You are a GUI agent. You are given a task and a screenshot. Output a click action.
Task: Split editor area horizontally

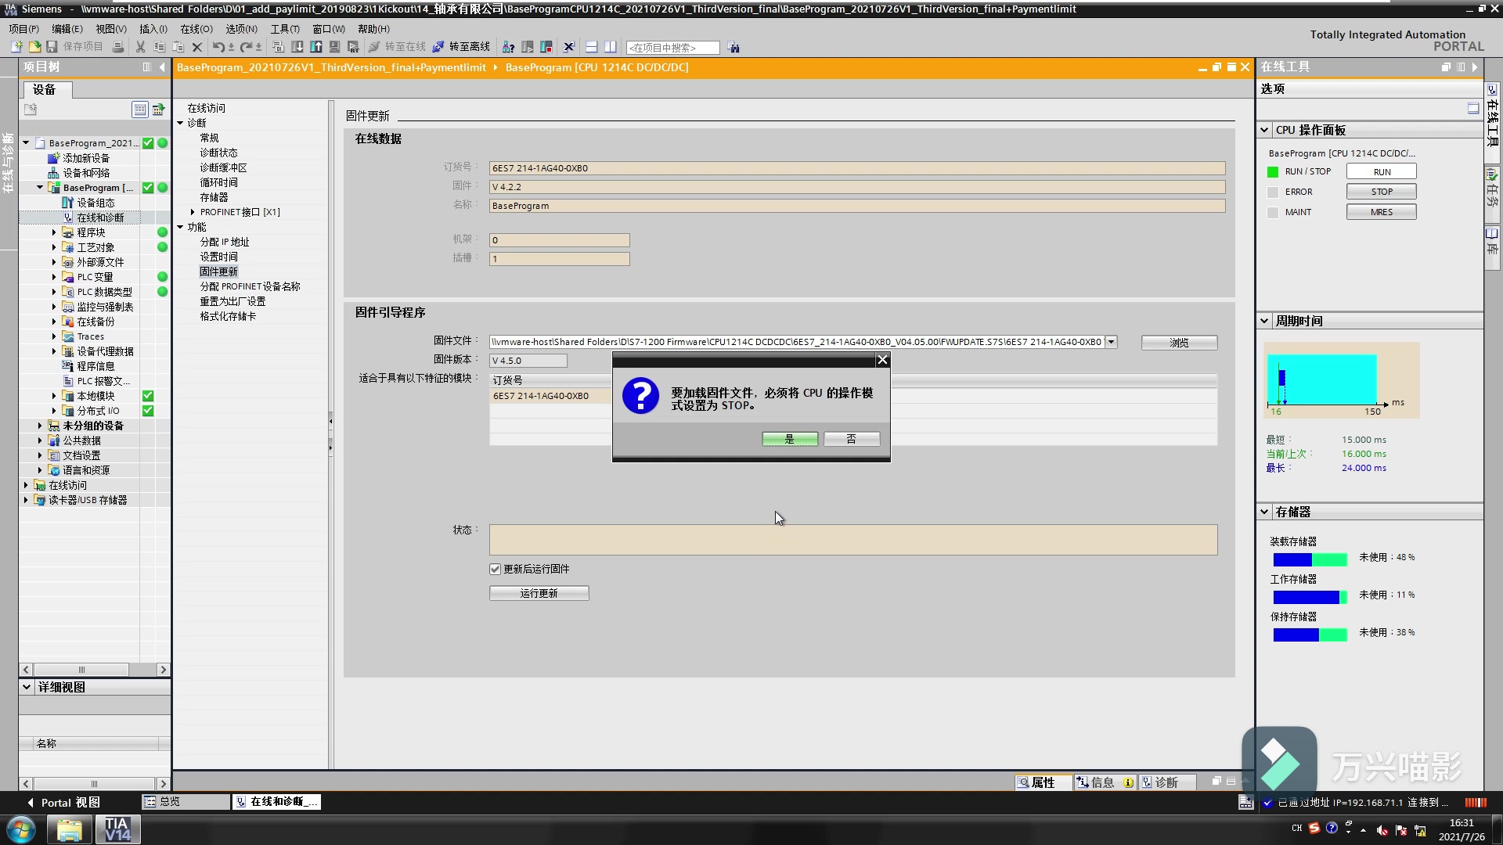pyautogui.click(x=591, y=47)
